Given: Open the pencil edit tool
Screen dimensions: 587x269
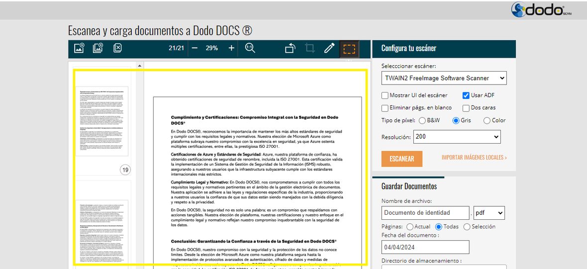Looking at the screenshot, I should 329,48.
